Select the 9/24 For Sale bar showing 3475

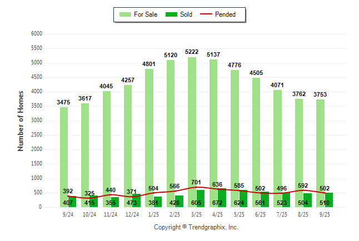pyautogui.click(x=64, y=150)
